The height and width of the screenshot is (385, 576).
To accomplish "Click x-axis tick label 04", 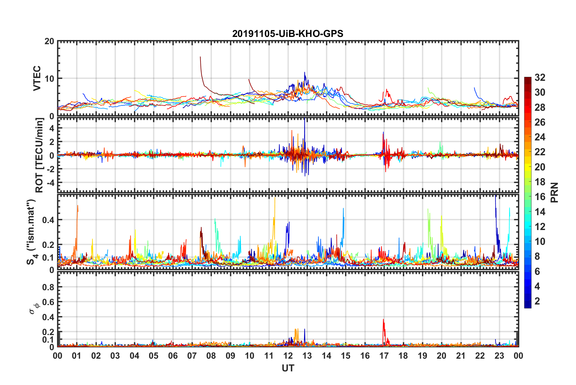I will (134, 356).
